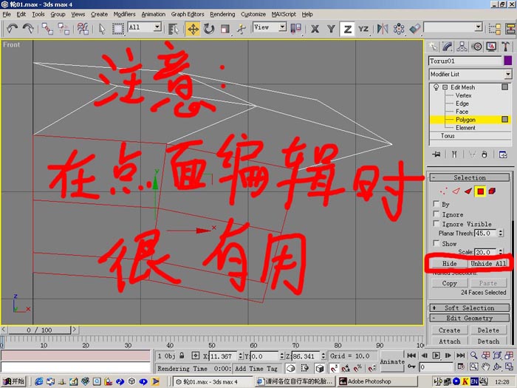Enable the By Vertex checkbox
This screenshot has height=388, width=517.
click(x=436, y=204)
